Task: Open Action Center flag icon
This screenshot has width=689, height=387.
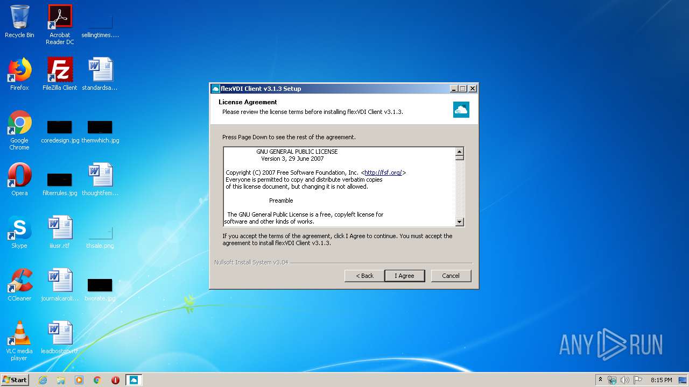Action: 638,380
